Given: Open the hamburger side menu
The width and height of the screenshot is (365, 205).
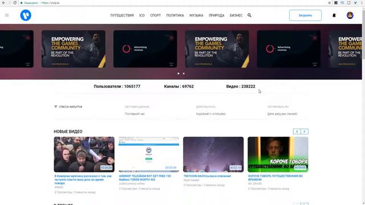Looking at the screenshot, I should point(7,15).
